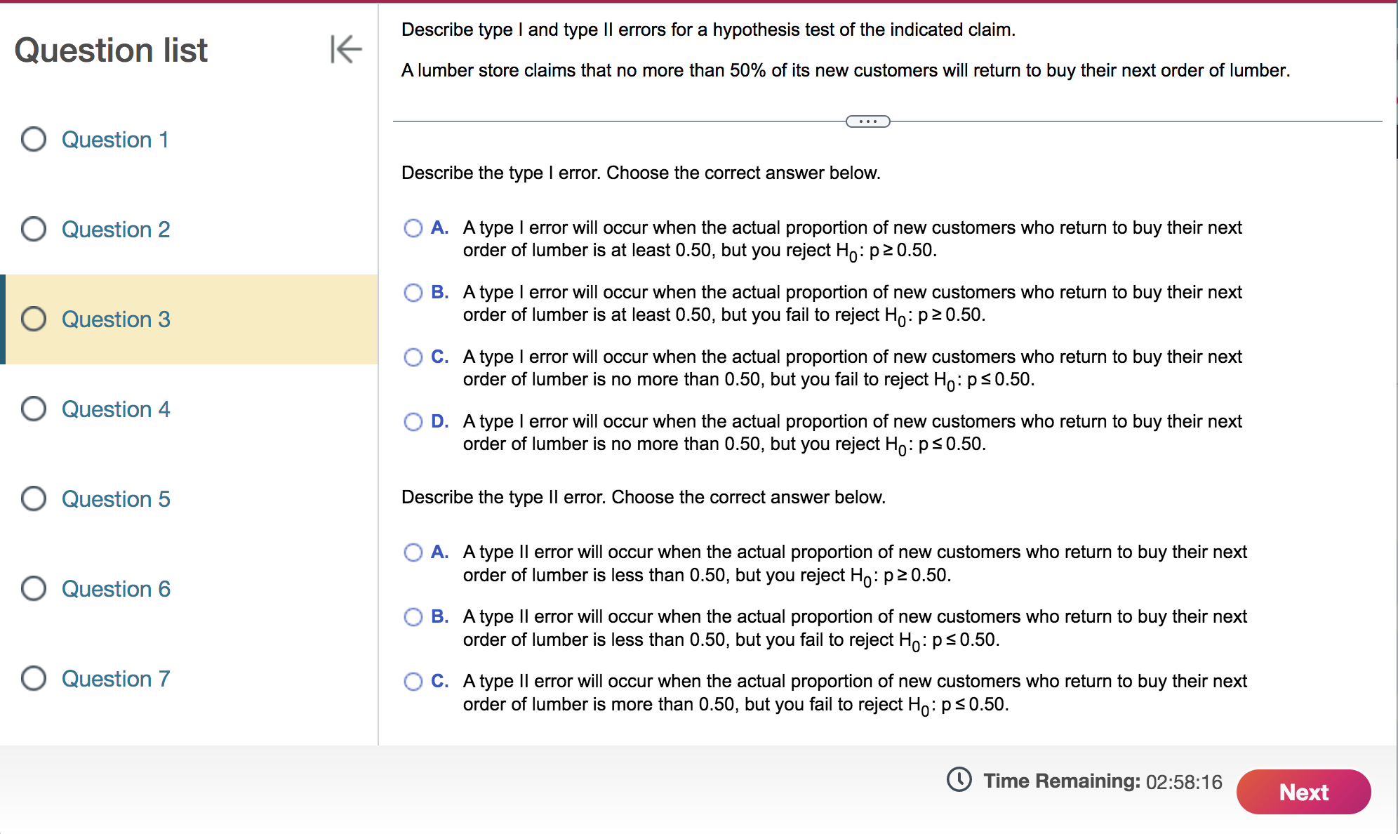Image resolution: width=1398 pixels, height=834 pixels.
Task: Select radio button for type I answer B
Action: pos(413,293)
